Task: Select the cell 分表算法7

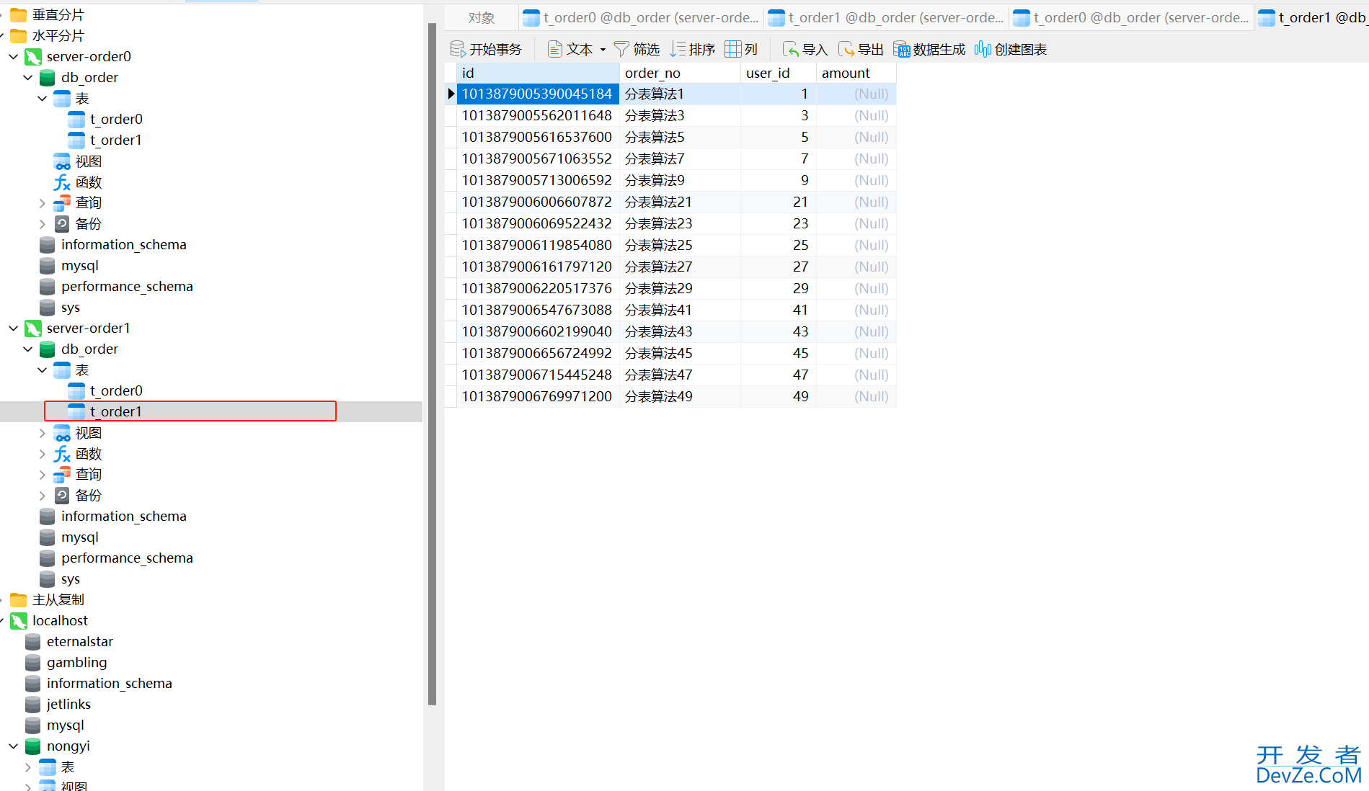Action: (x=680, y=158)
